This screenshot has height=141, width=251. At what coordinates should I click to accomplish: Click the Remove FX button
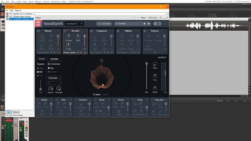coord(16,112)
